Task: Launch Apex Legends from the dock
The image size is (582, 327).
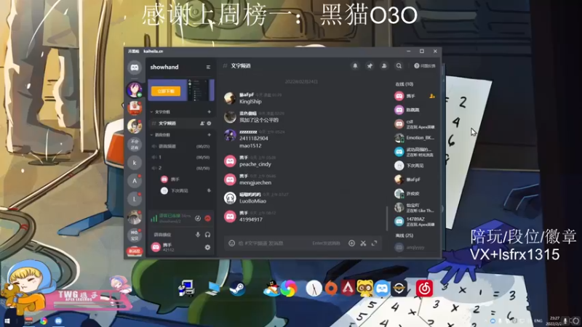Action: coord(348,288)
